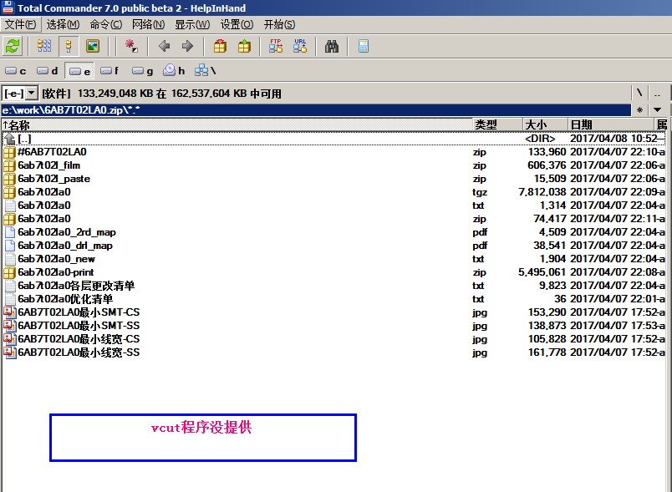The height and width of the screenshot is (492, 672).
Task: Select #6AB7T02LA0 zip archive
Action: (334, 152)
